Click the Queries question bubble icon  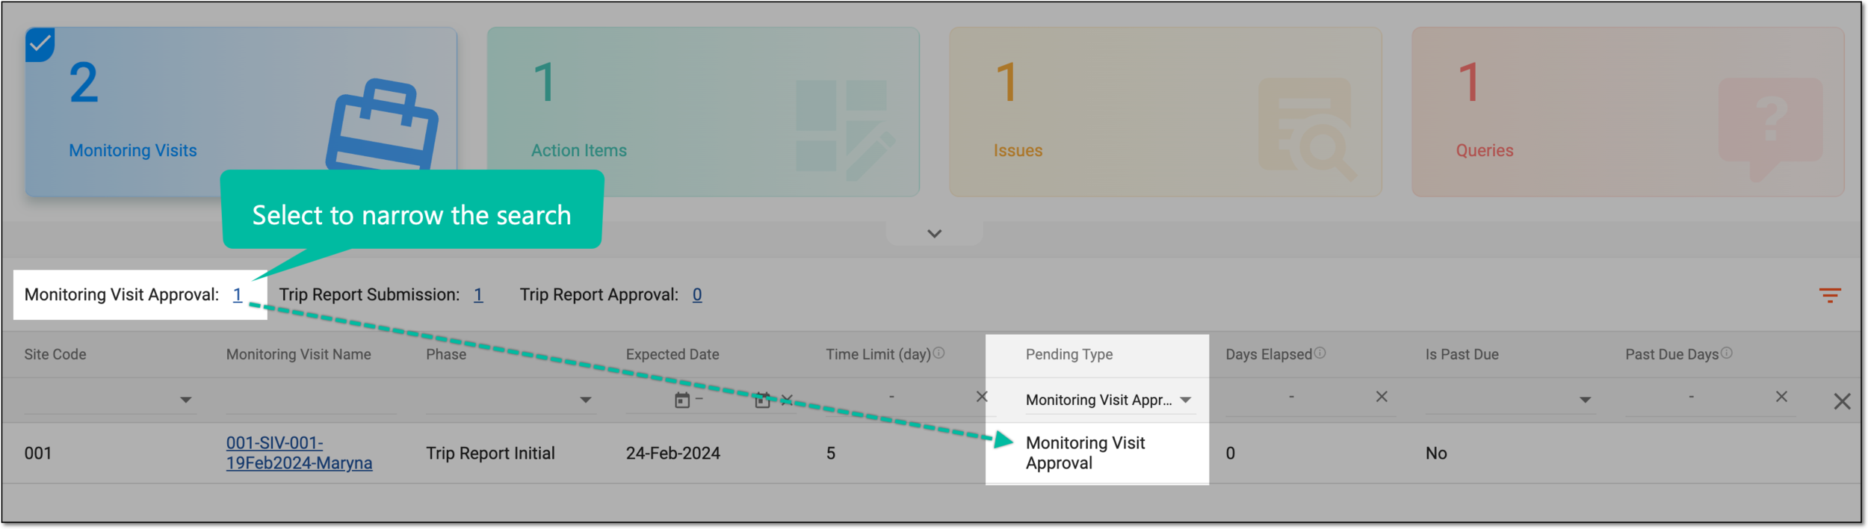[1770, 129]
